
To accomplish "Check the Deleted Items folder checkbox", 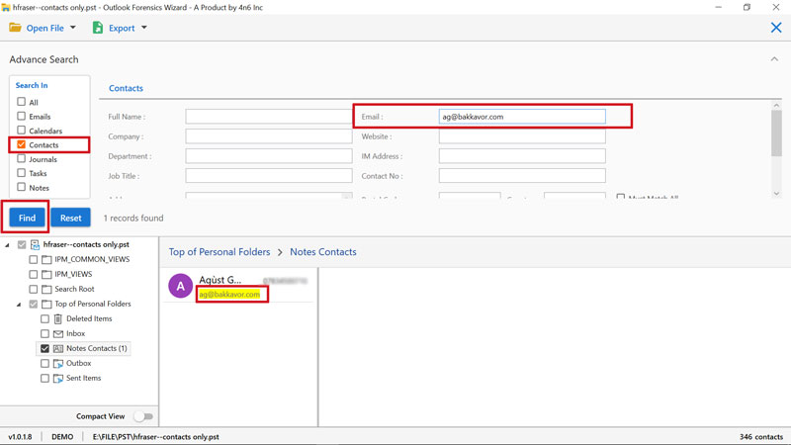I will click(x=44, y=318).
